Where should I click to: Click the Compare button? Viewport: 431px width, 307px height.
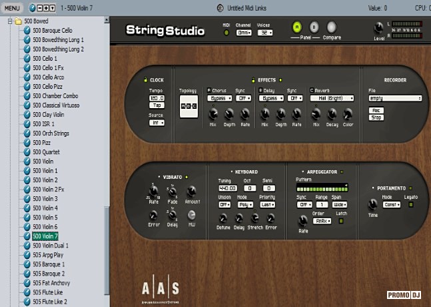point(331,27)
